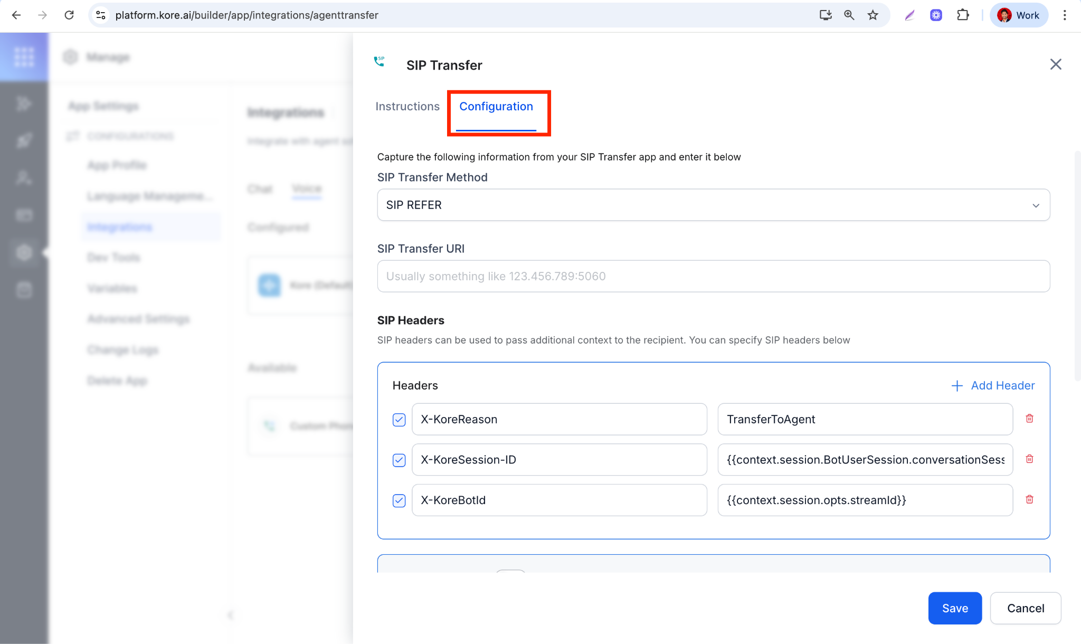1081x644 pixels.
Task: Toggle the X-KoreSession-ID header checkbox
Action: pos(399,460)
